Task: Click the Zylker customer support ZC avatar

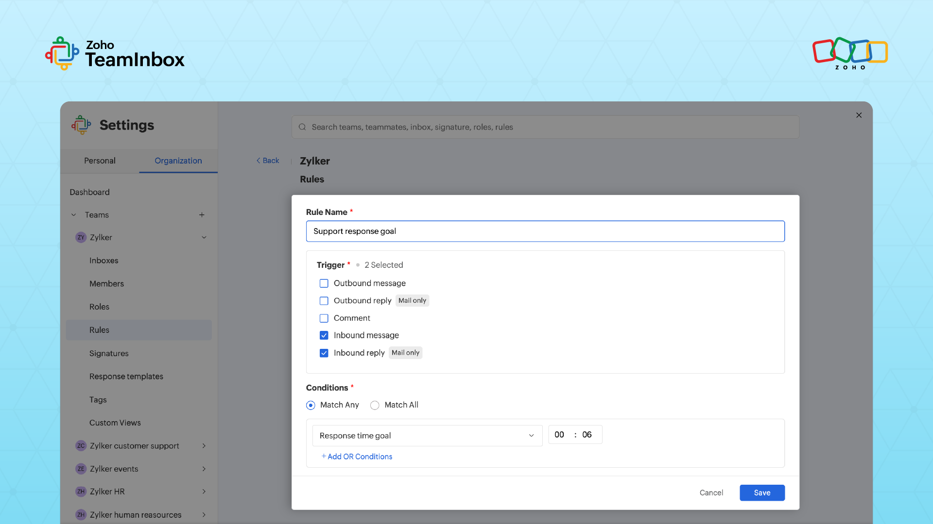Action: click(x=81, y=445)
